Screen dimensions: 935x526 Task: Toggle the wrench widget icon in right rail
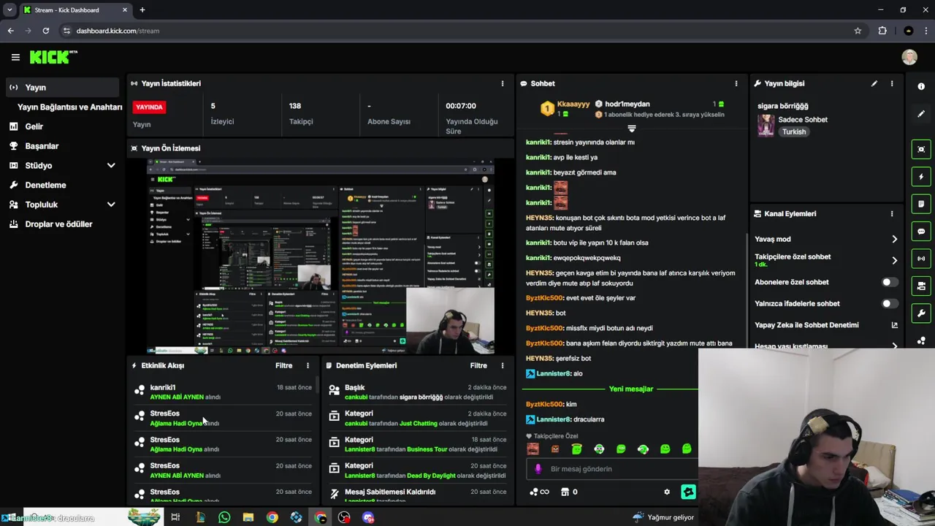pyautogui.click(x=921, y=313)
